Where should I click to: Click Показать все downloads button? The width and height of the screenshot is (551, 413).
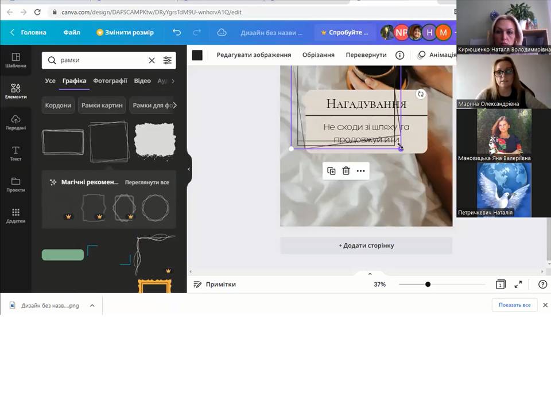coord(514,305)
